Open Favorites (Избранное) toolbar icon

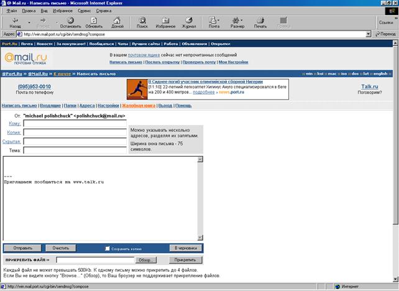coord(165,22)
